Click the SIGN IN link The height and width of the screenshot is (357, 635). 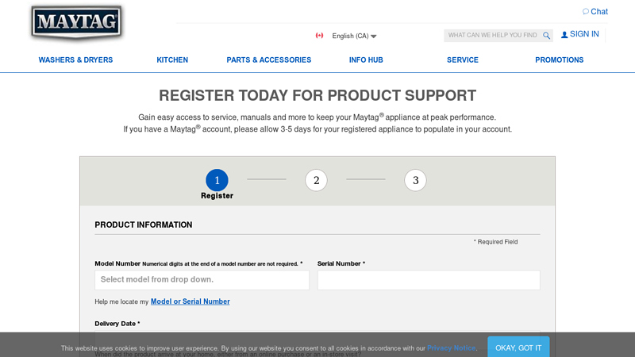pos(584,34)
